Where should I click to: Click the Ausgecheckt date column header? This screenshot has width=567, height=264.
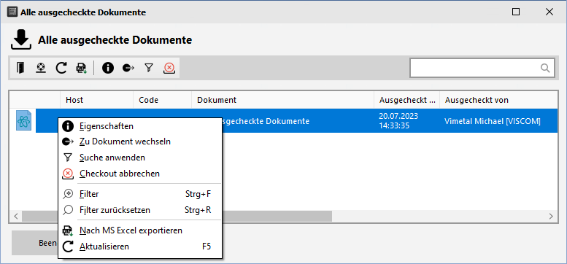click(x=406, y=100)
